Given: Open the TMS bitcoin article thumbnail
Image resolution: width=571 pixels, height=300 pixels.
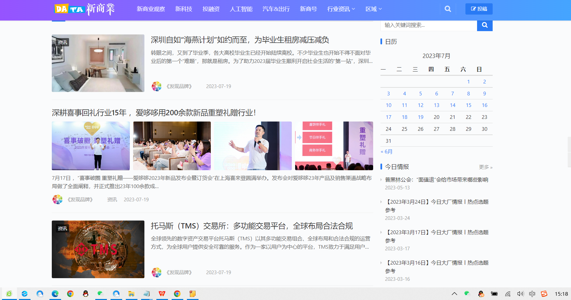Looking at the screenshot, I should (x=98, y=249).
